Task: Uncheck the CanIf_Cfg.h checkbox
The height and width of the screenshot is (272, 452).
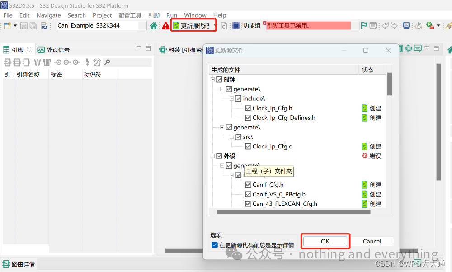Action: pos(248,185)
